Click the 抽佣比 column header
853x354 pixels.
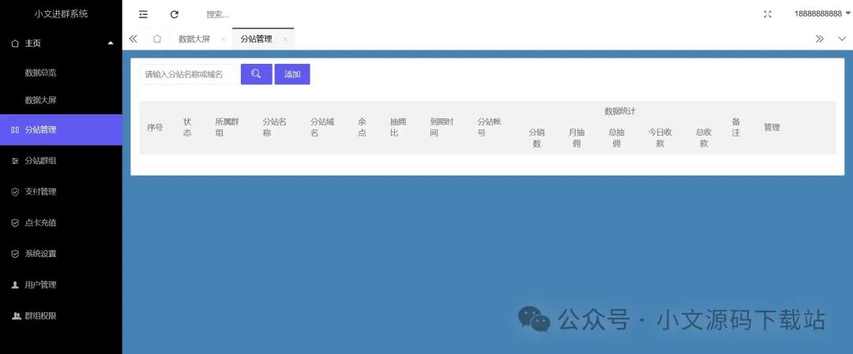tap(398, 128)
